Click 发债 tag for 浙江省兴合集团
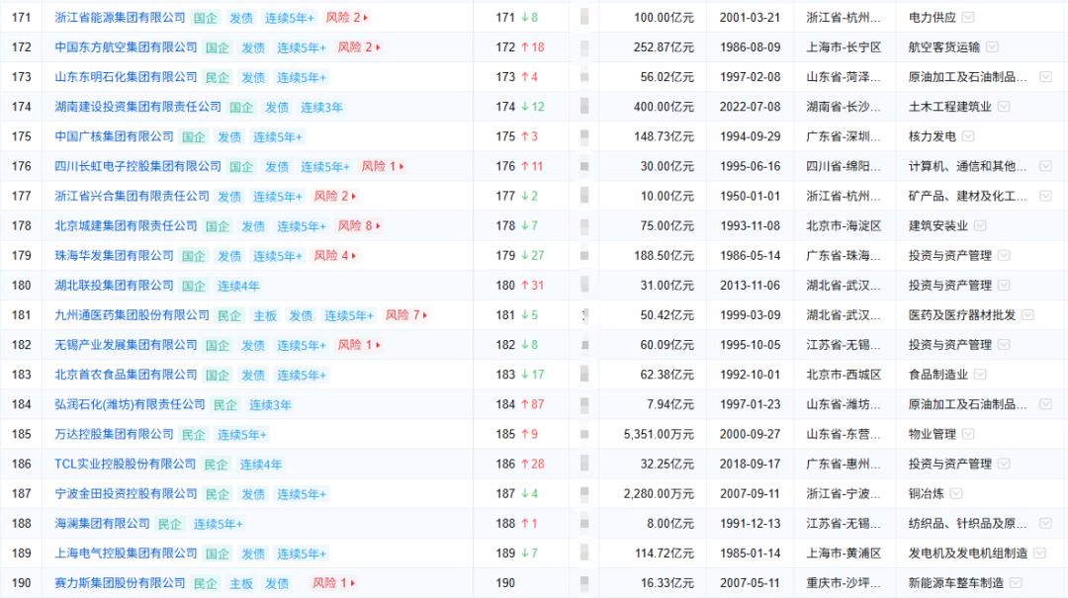Viewport: 1068px width, 598px height. point(229,196)
